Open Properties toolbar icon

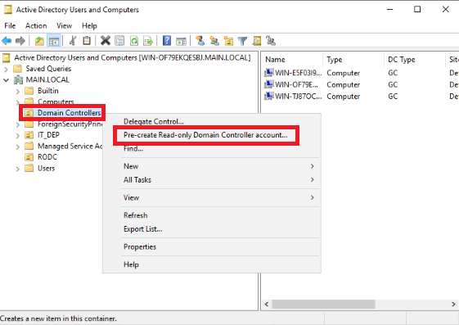tap(119, 41)
